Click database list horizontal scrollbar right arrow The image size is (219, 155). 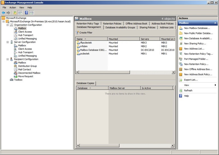click(x=173, y=72)
